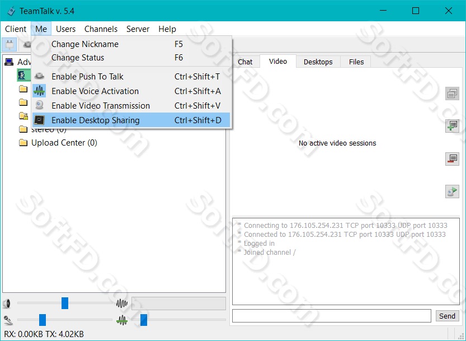The image size is (466, 341).
Task: Click the voice activation level slider handle
Action: click(144, 320)
